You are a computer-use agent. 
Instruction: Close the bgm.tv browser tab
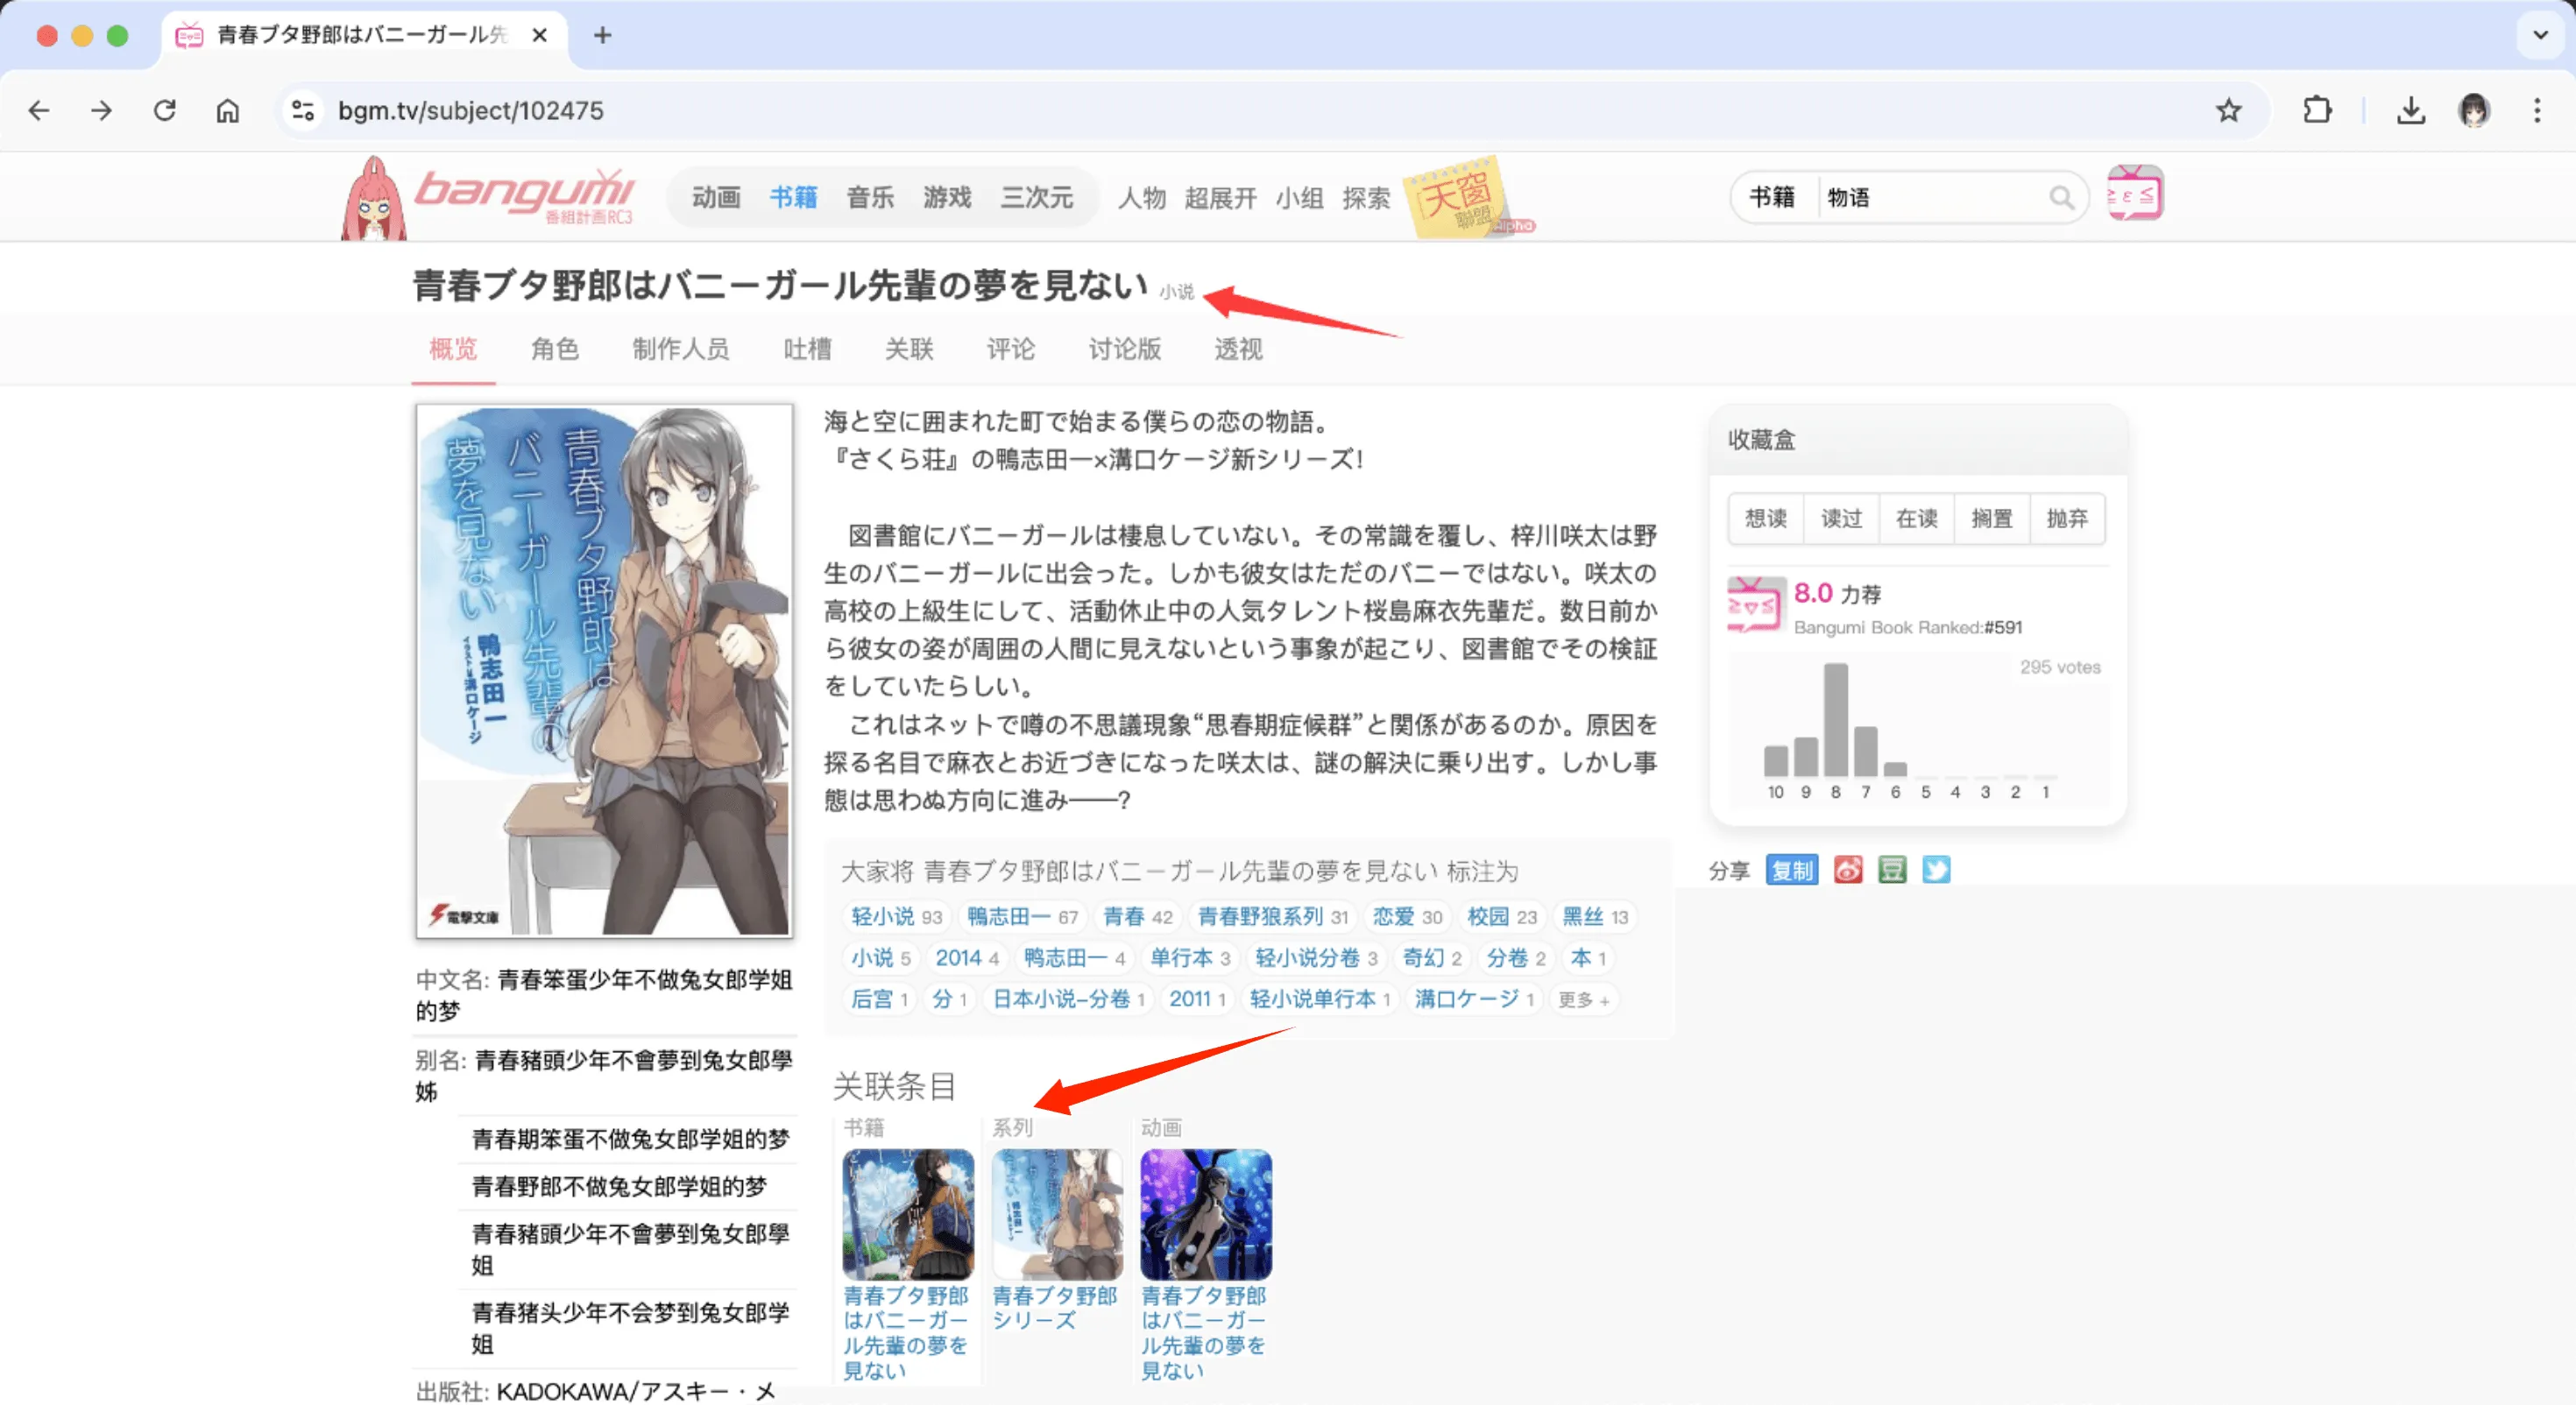[x=540, y=35]
